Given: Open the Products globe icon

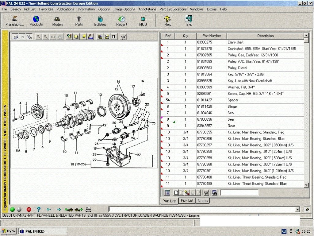Looking at the screenshot, I should [x=36, y=21].
